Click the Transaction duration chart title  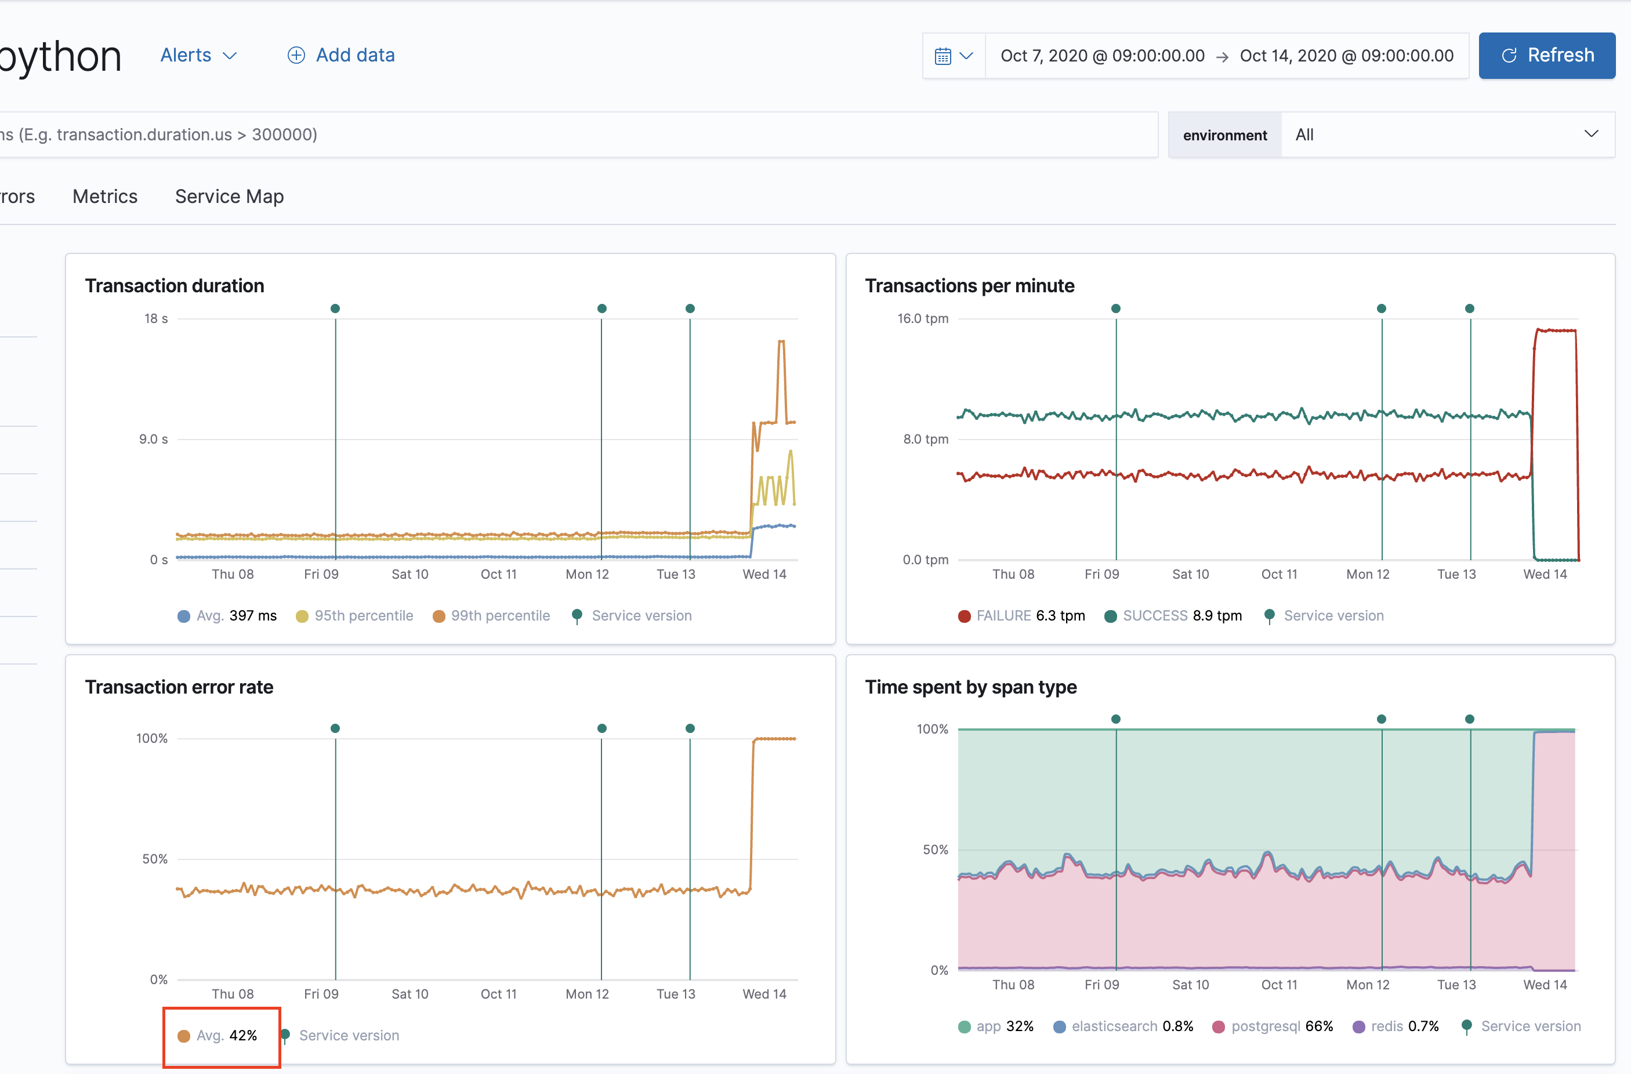pos(174,285)
